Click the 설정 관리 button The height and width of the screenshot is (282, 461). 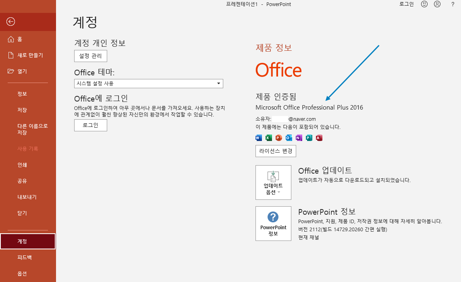coord(91,56)
